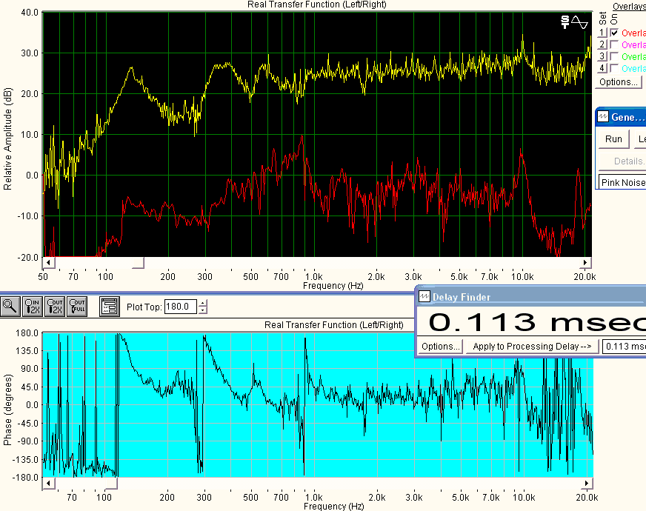Image resolution: width=646 pixels, height=511 pixels.
Task: Select the magnifier zoom tool
Action: point(10,307)
